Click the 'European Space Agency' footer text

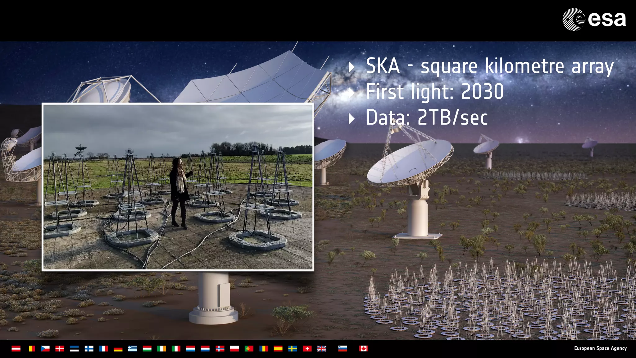point(600,348)
